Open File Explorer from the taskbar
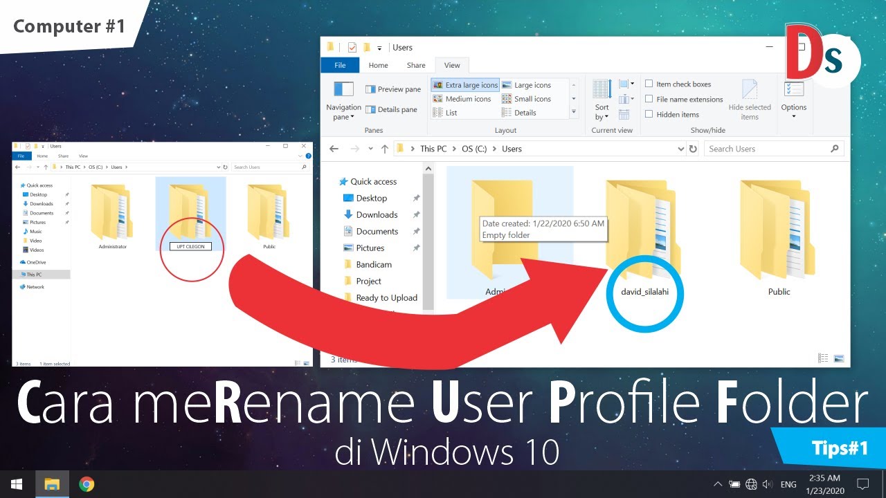Viewport: 886px width, 498px height. pos(52,484)
